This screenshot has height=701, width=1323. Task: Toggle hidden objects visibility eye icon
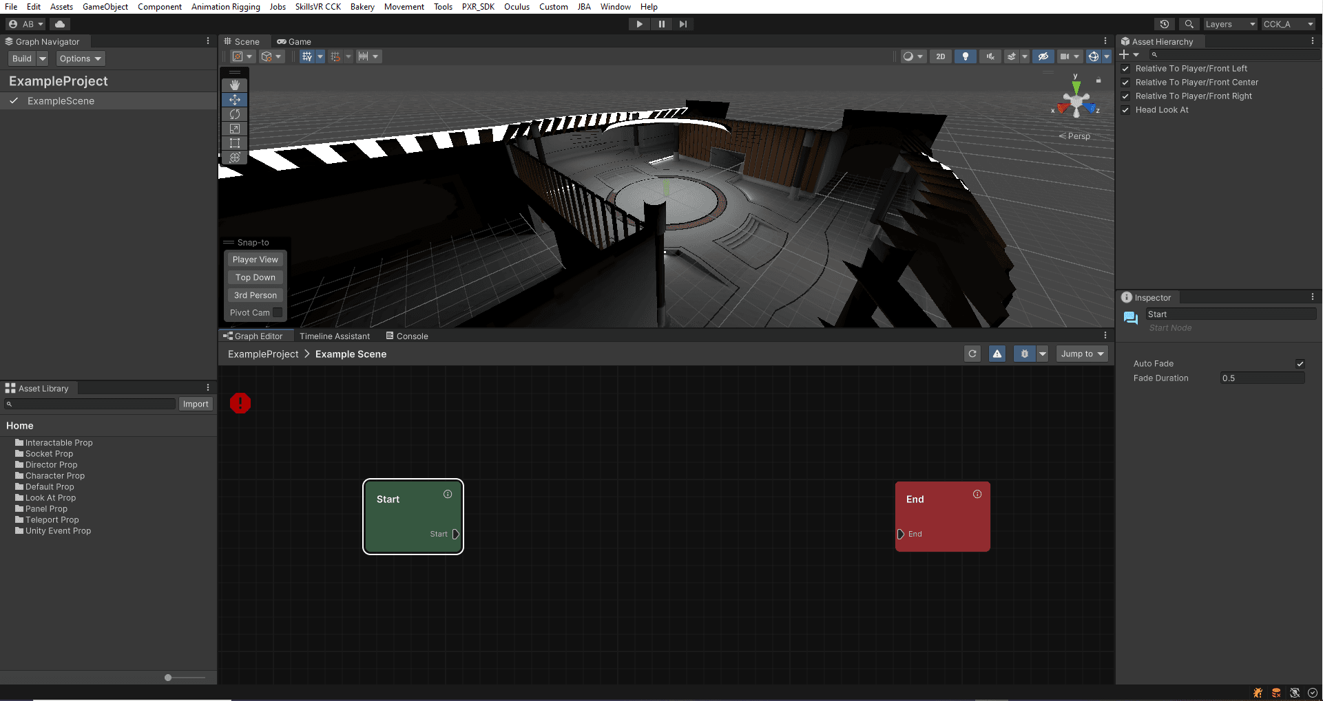click(1043, 56)
